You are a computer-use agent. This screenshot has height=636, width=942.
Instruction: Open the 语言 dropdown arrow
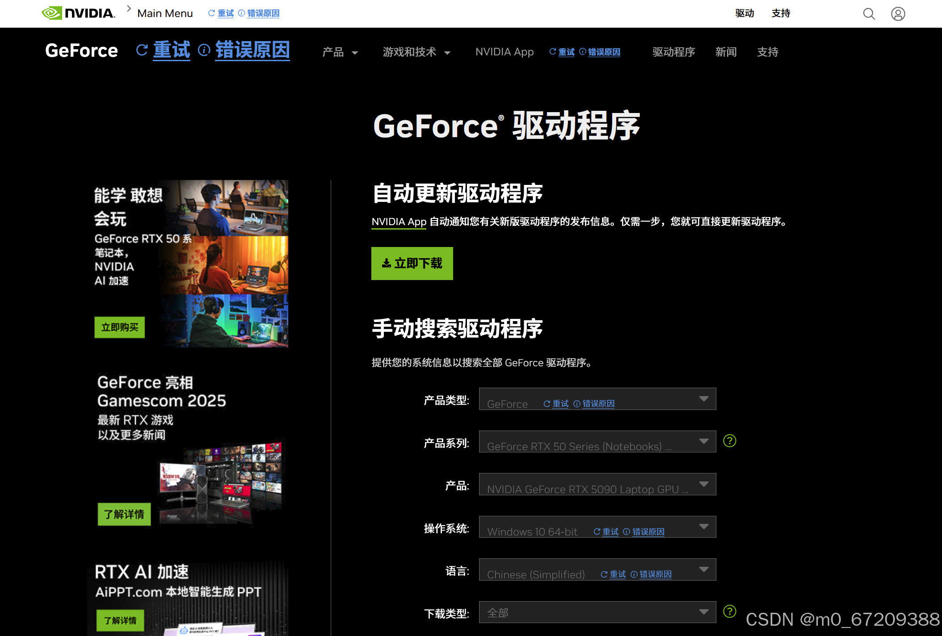[704, 569]
